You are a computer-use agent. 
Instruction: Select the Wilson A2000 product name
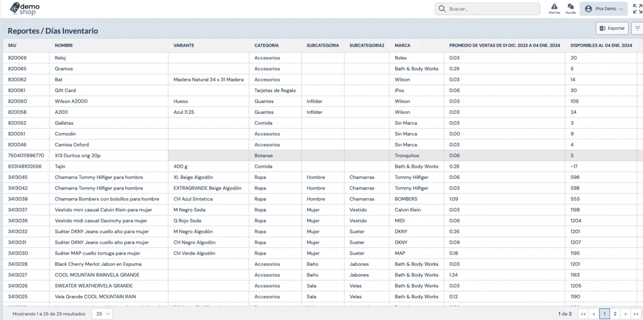click(71, 101)
